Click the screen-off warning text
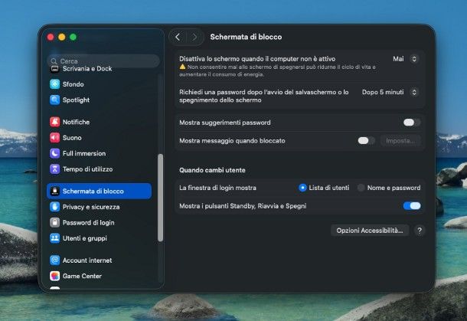 pos(277,70)
